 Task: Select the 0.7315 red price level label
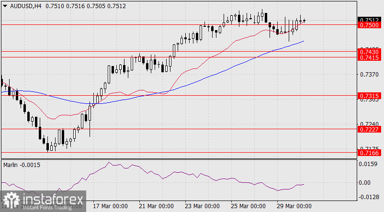(369, 96)
